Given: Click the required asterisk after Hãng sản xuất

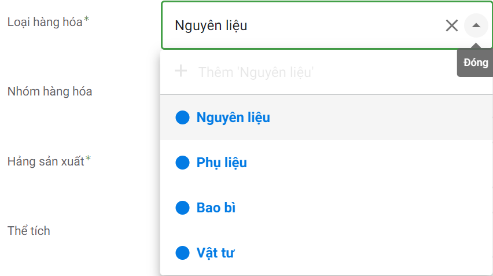Looking at the screenshot, I should pos(89,159).
